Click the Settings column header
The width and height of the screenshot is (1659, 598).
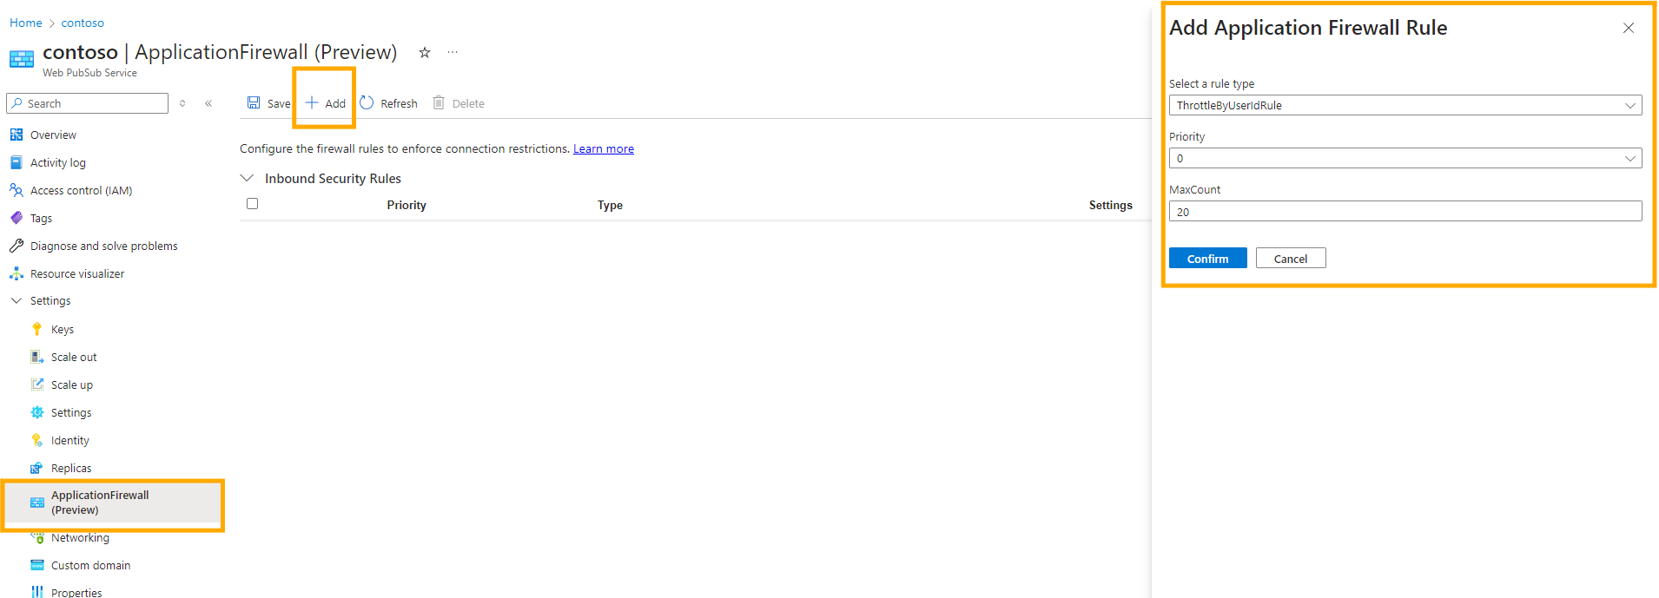pyautogui.click(x=1110, y=205)
